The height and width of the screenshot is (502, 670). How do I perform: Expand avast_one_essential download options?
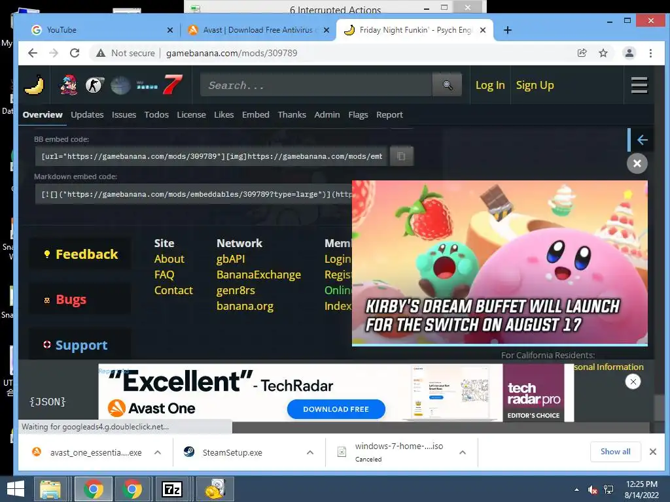click(158, 452)
